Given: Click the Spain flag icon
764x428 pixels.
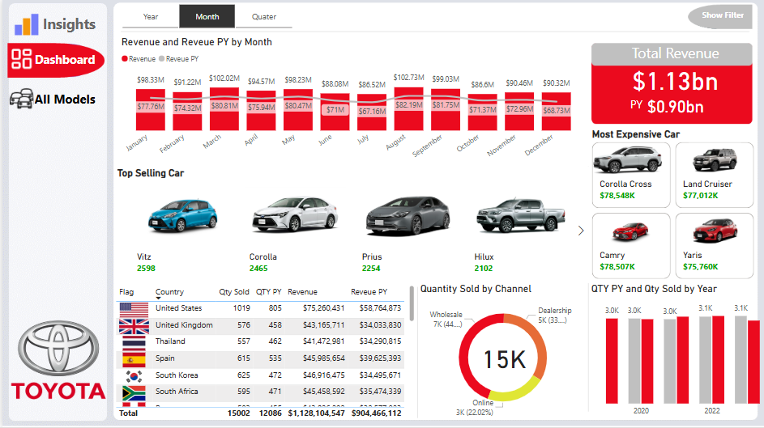Looking at the screenshot, I should 134,359.
